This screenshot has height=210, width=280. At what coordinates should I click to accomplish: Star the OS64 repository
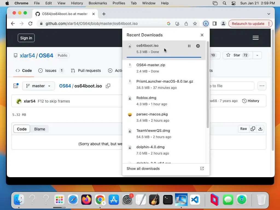tap(238, 55)
